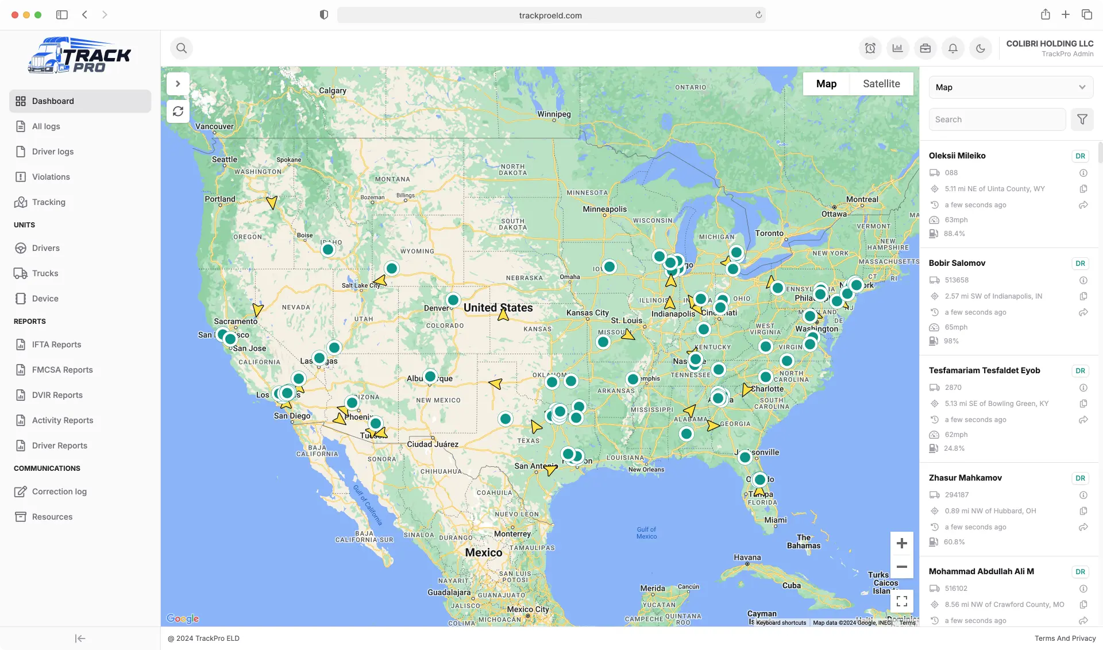1103x650 pixels.
Task: Copy location for Oleksii Mileiko
Action: tap(1083, 189)
